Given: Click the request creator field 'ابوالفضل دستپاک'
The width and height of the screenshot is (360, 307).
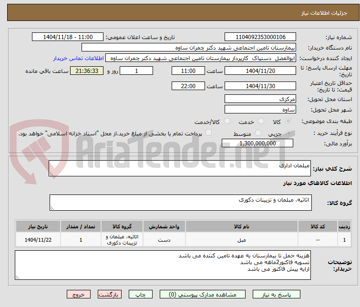Looking at the screenshot, I should tap(201, 58).
